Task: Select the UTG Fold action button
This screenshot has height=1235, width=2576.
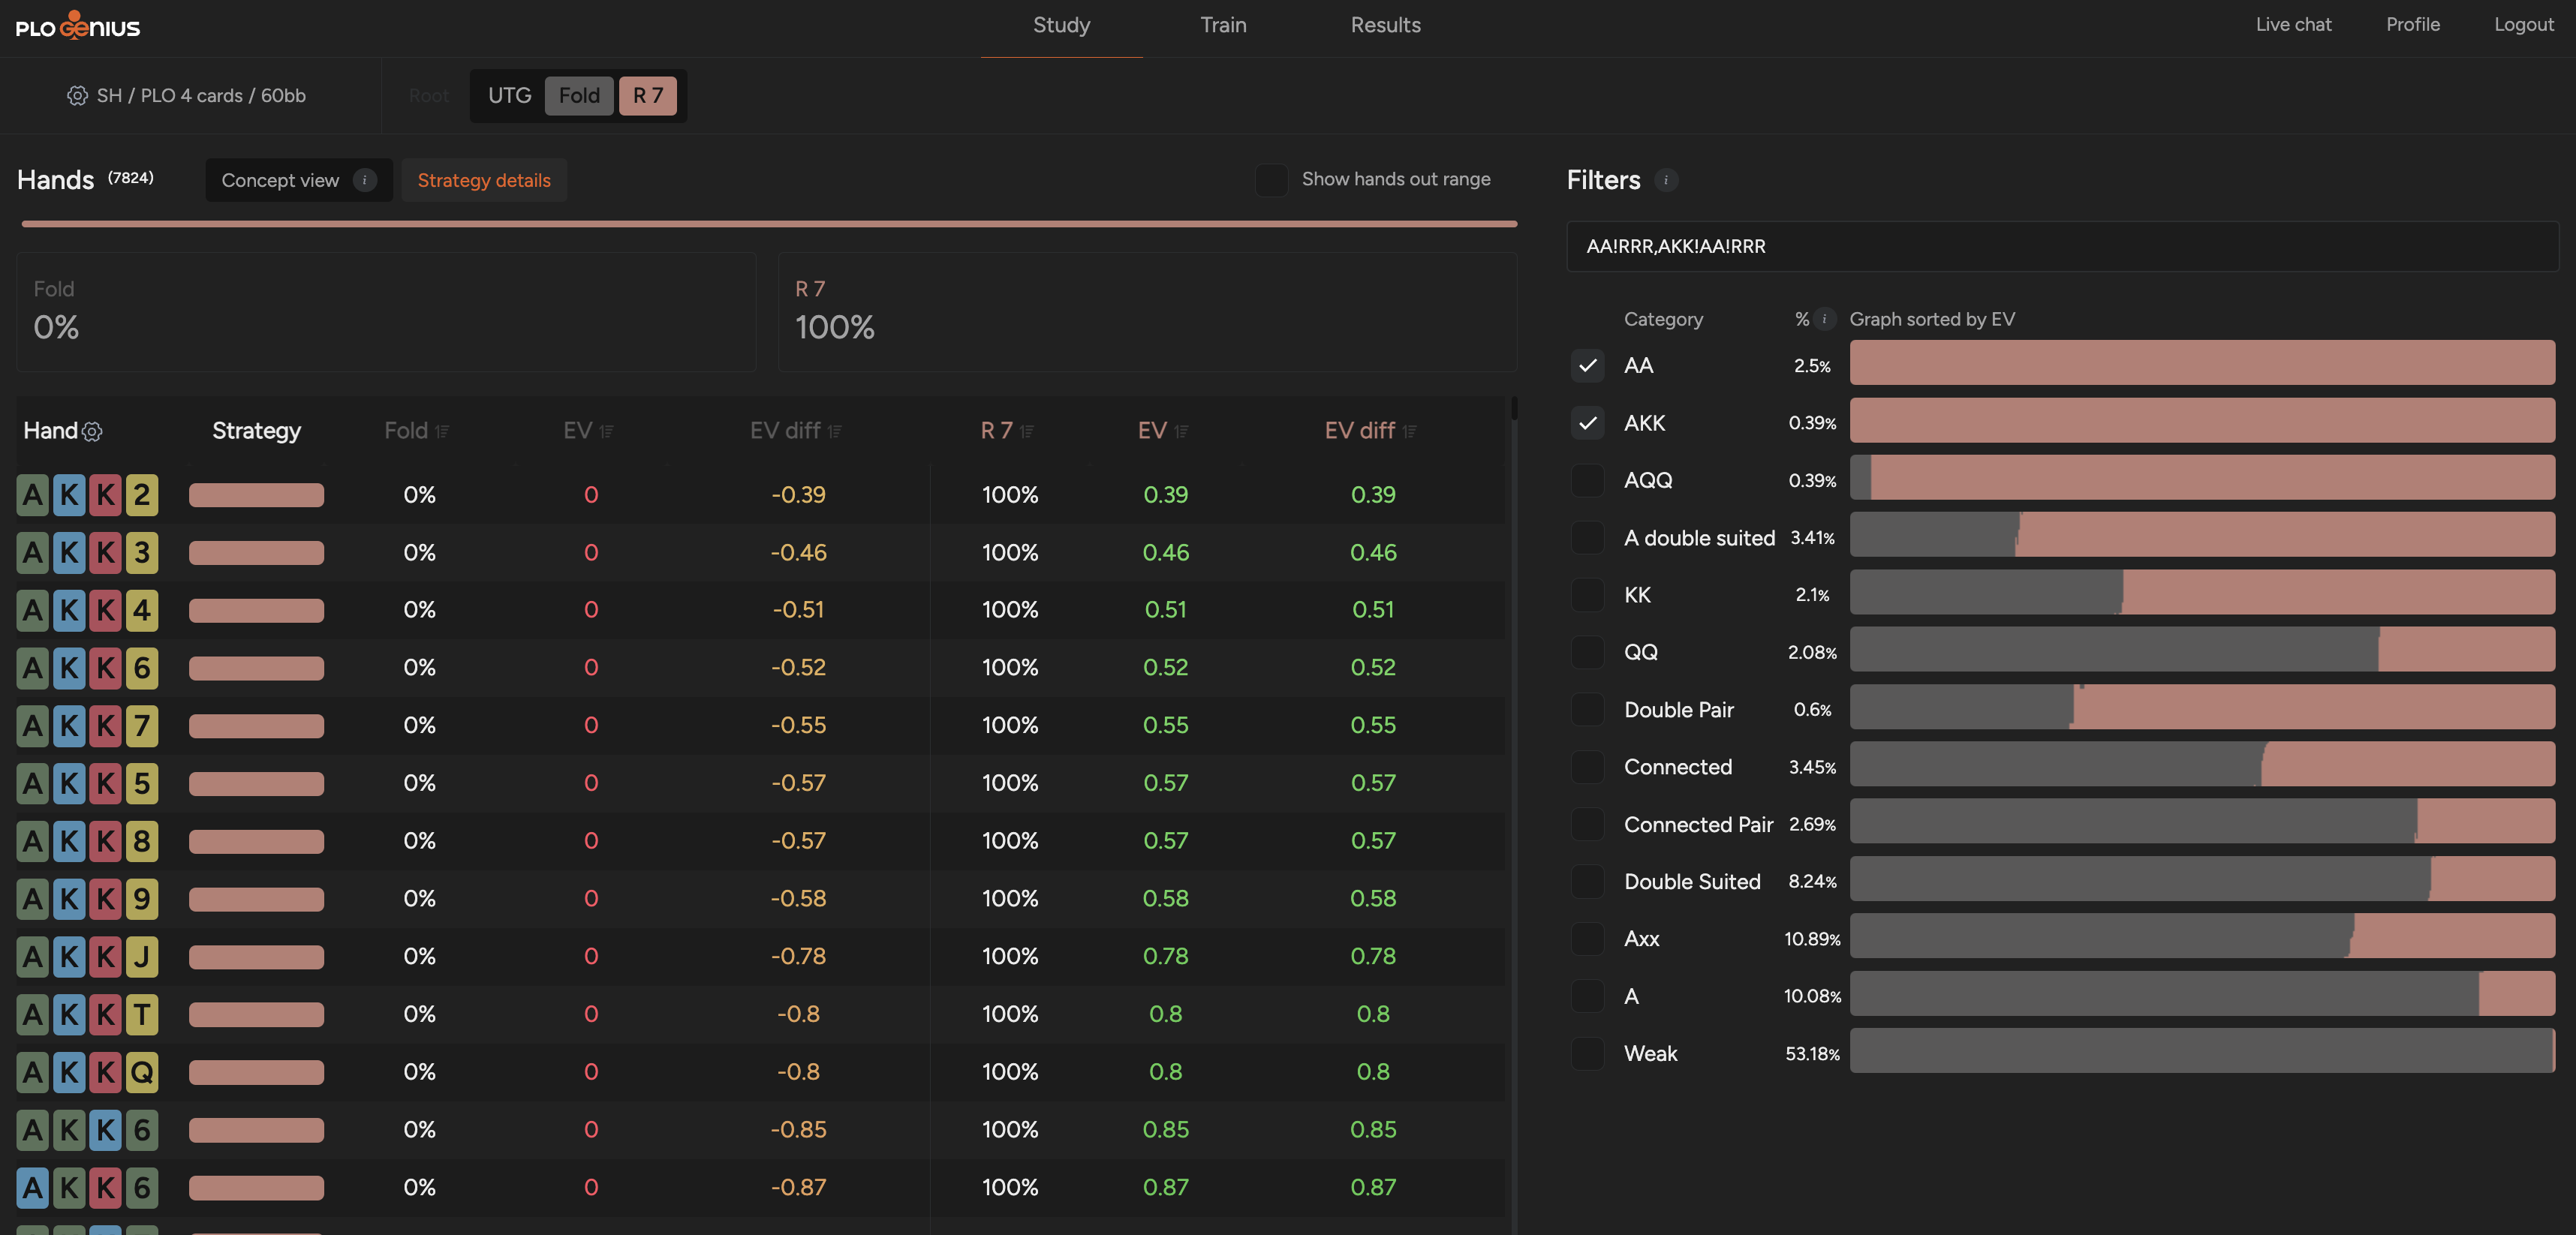Action: point(579,96)
